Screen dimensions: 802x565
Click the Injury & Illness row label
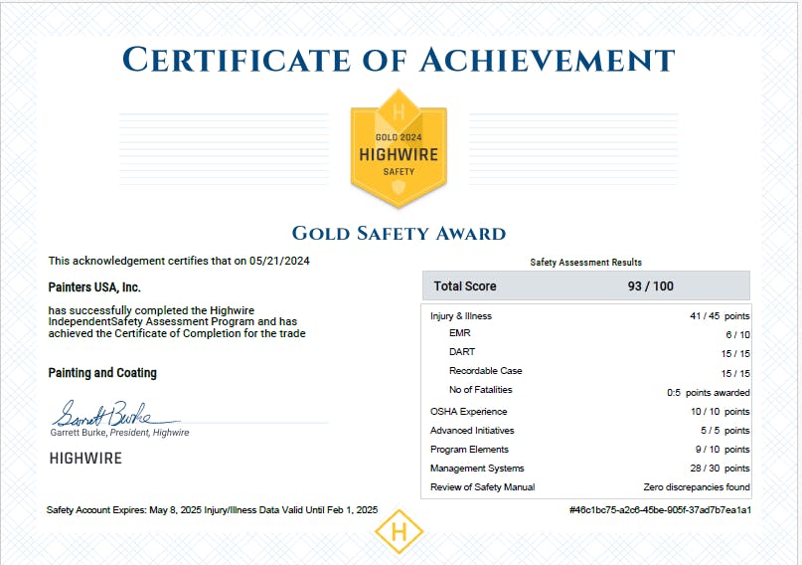[x=461, y=315]
